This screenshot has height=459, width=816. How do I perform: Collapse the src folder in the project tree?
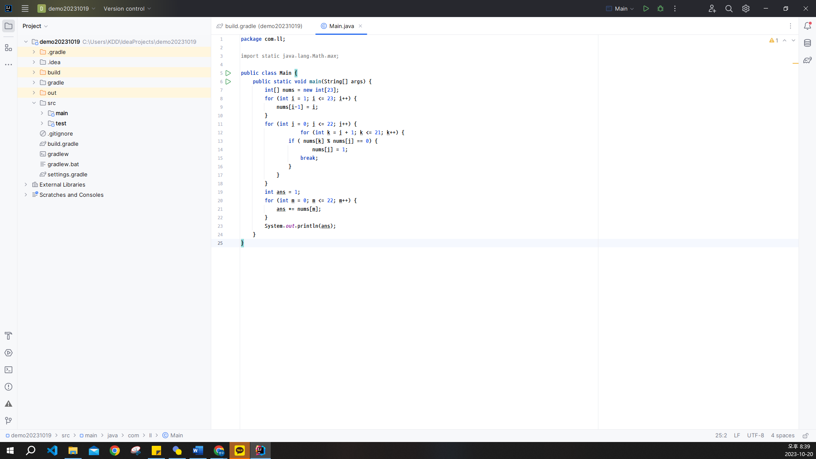pos(34,103)
